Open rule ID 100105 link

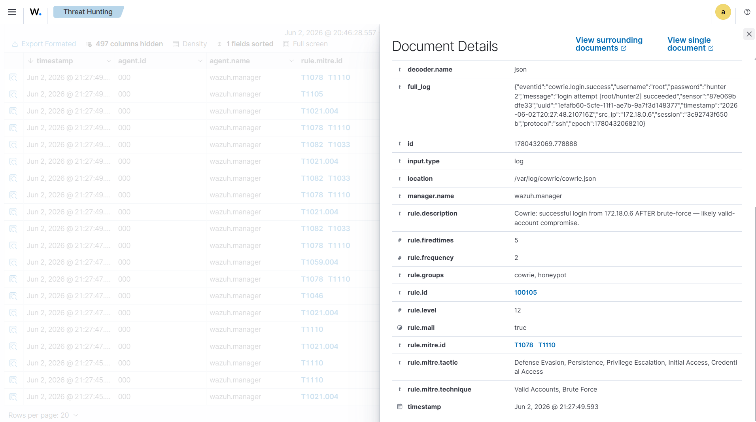point(525,292)
